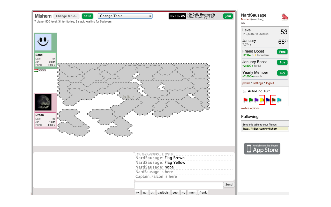Click the grey hexagon game map
The width and height of the screenshot is (331, 207).
(x=133, y=99)
